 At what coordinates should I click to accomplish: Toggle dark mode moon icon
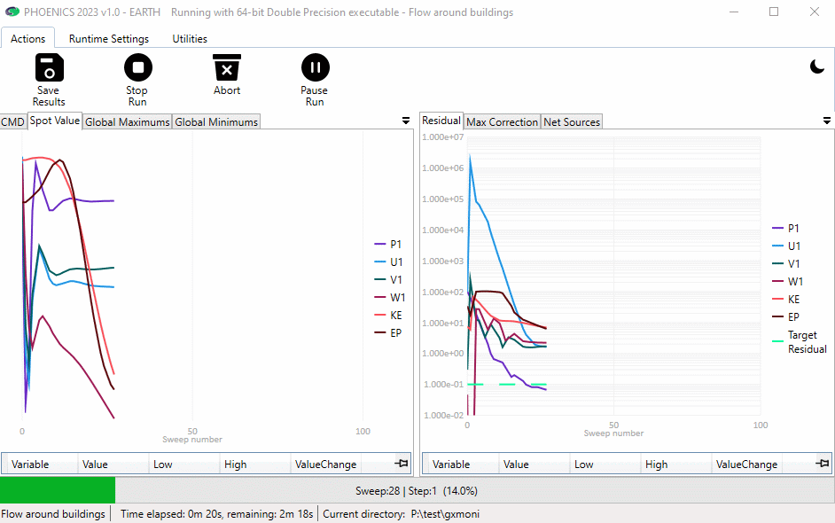818,67
